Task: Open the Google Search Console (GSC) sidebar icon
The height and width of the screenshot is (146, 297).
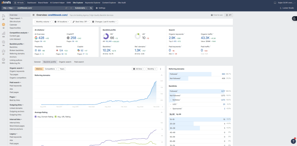Action: click(3, 60)
